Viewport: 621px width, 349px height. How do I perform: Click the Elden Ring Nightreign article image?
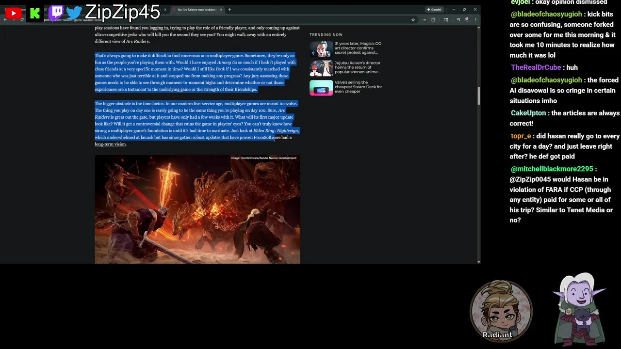pos(197,209)
